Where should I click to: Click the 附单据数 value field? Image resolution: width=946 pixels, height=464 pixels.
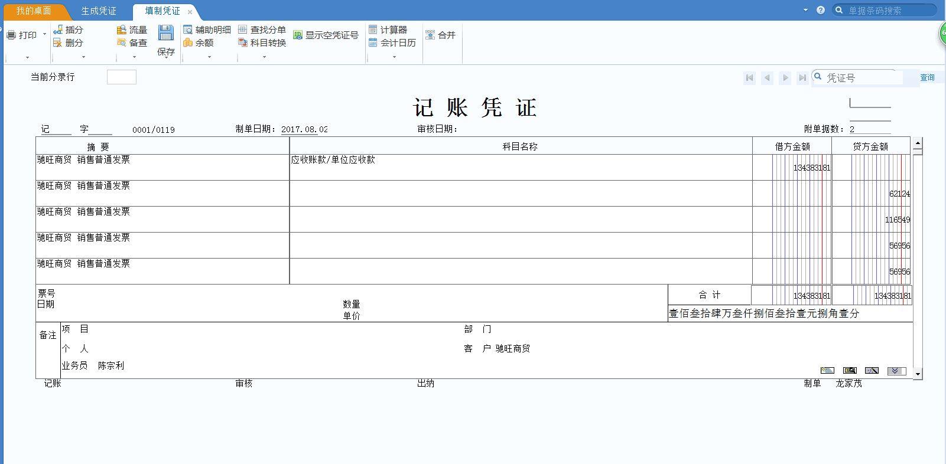(x=870, y=129)
